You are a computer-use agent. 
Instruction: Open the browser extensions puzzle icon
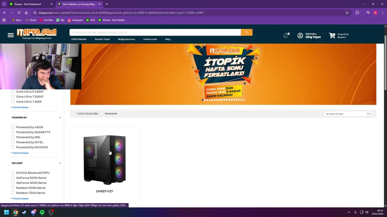click(357, 13)
